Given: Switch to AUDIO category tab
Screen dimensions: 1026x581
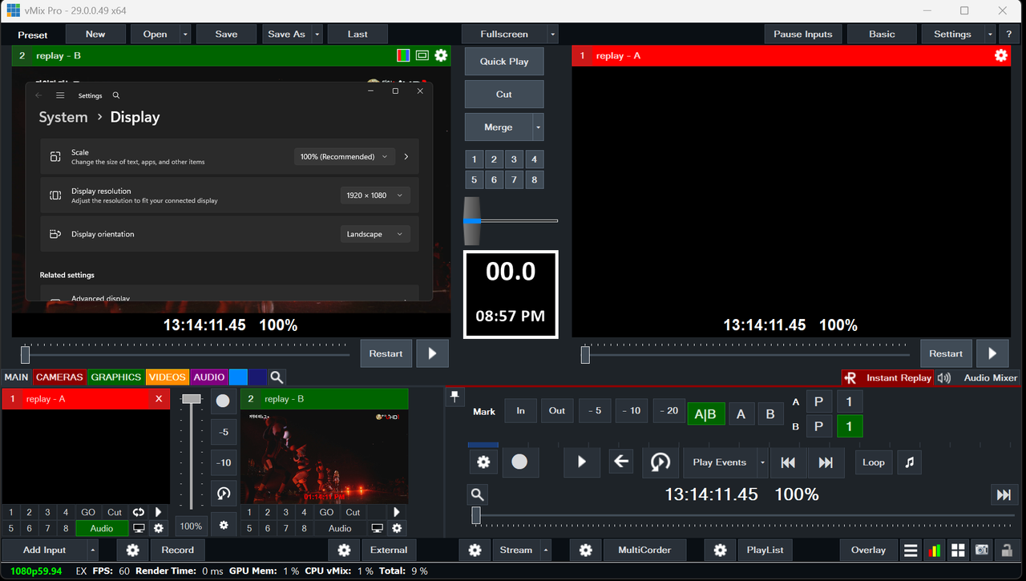Looking at the screenshot, I should [x=209, y=377].
